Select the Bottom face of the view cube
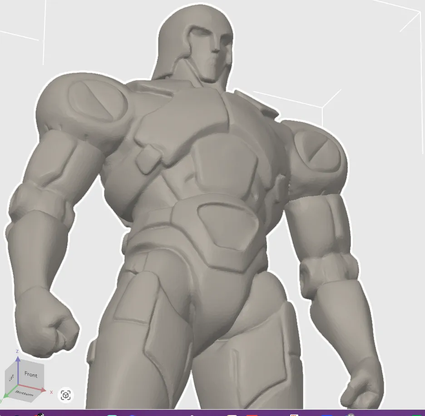Viewport: 425px width, 416px height. [x=24, y=393]
